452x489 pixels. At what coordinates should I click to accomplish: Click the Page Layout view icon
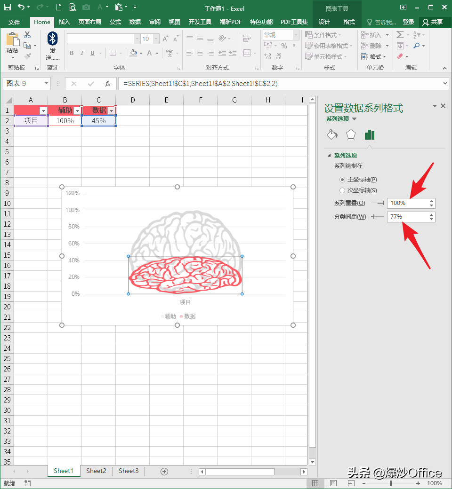(x=333, y=483)
